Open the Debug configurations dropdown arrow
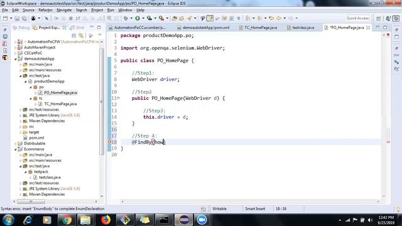 coord(131,18)
